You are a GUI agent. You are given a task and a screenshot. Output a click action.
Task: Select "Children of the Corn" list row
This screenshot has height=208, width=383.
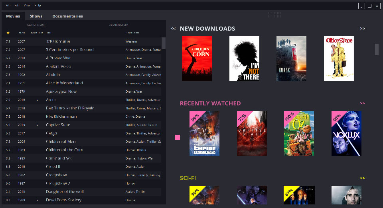pyautogui.click(x=81, y=150)
